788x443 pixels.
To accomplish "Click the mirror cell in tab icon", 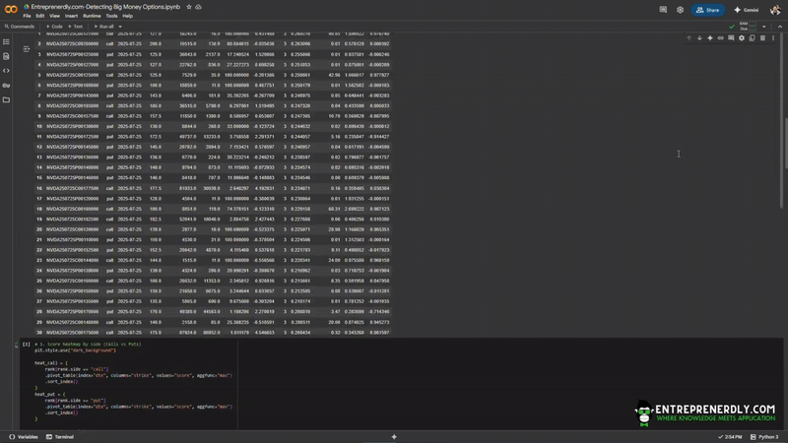I will point(753,38).
